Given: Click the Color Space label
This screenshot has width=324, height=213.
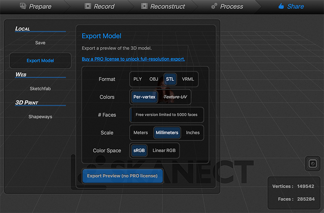Looking at the screenshot, I should [107, 150].
